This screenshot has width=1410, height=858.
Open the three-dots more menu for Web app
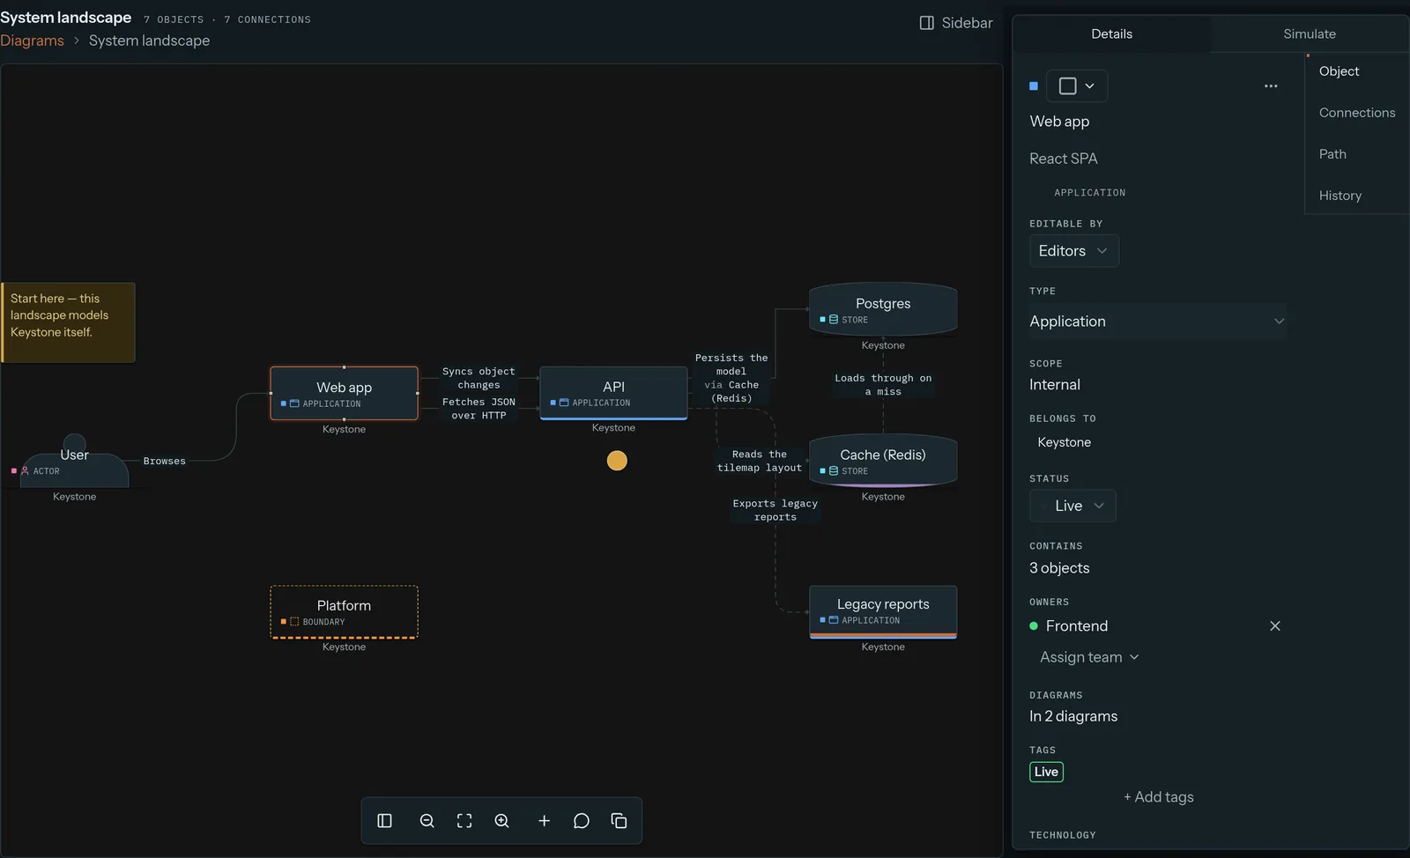click(1271, 86)
